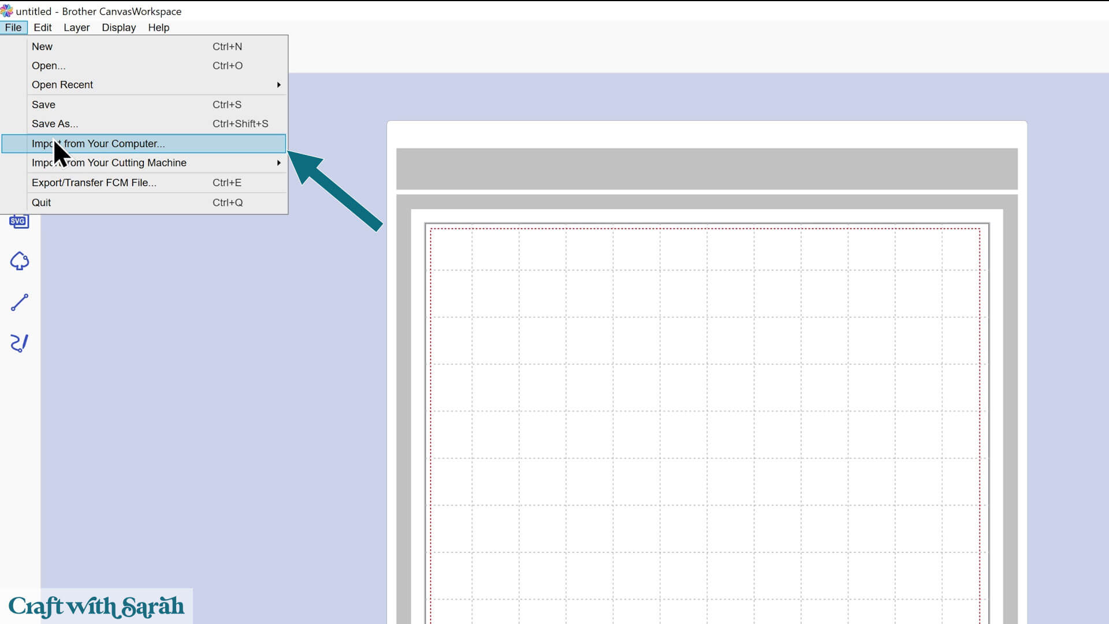Click Export/Transfer FCM File... entry
Screen dimensions: 1109x624
tap(94, 183)
